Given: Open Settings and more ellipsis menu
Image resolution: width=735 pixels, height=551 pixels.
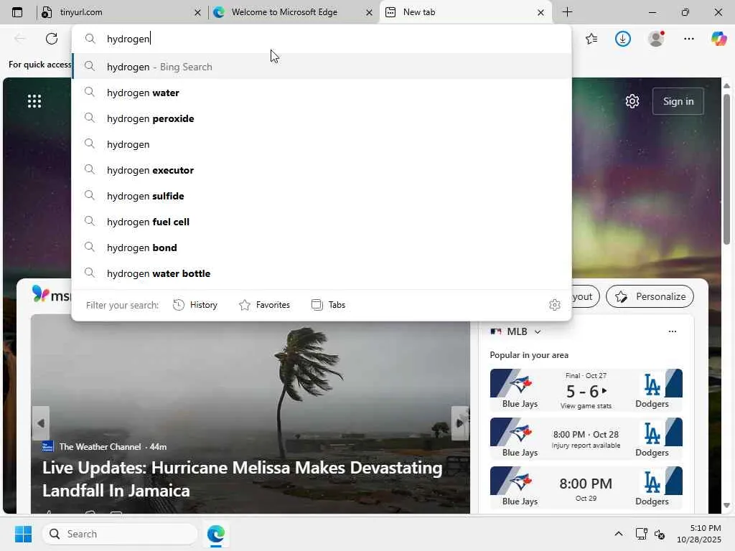Looking at the screenshot, I should pyautogui.click(x=688, y=39).
